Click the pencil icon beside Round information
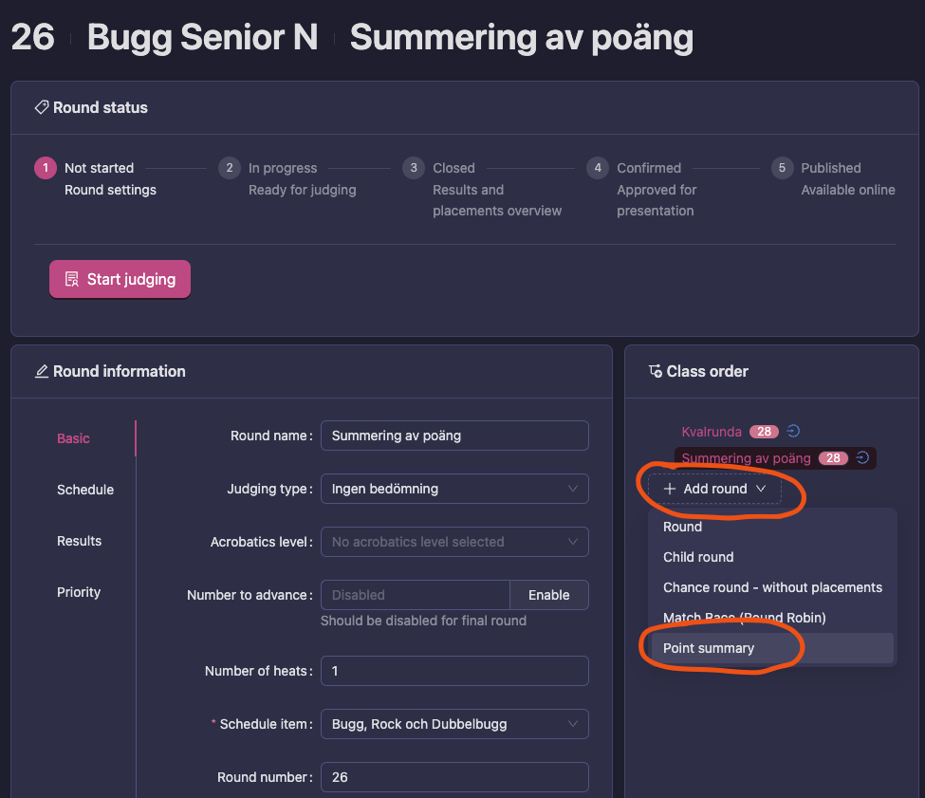 (42, 372)
